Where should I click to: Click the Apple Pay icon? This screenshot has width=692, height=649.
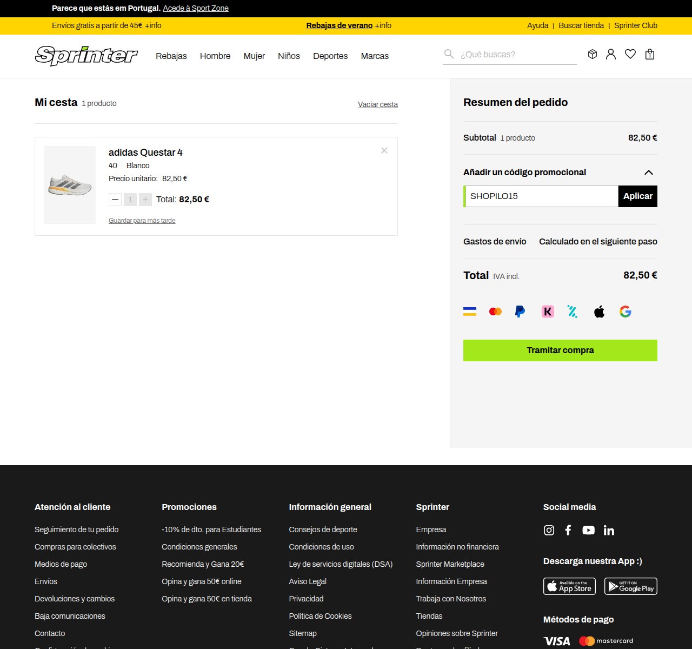click(599, 312)
